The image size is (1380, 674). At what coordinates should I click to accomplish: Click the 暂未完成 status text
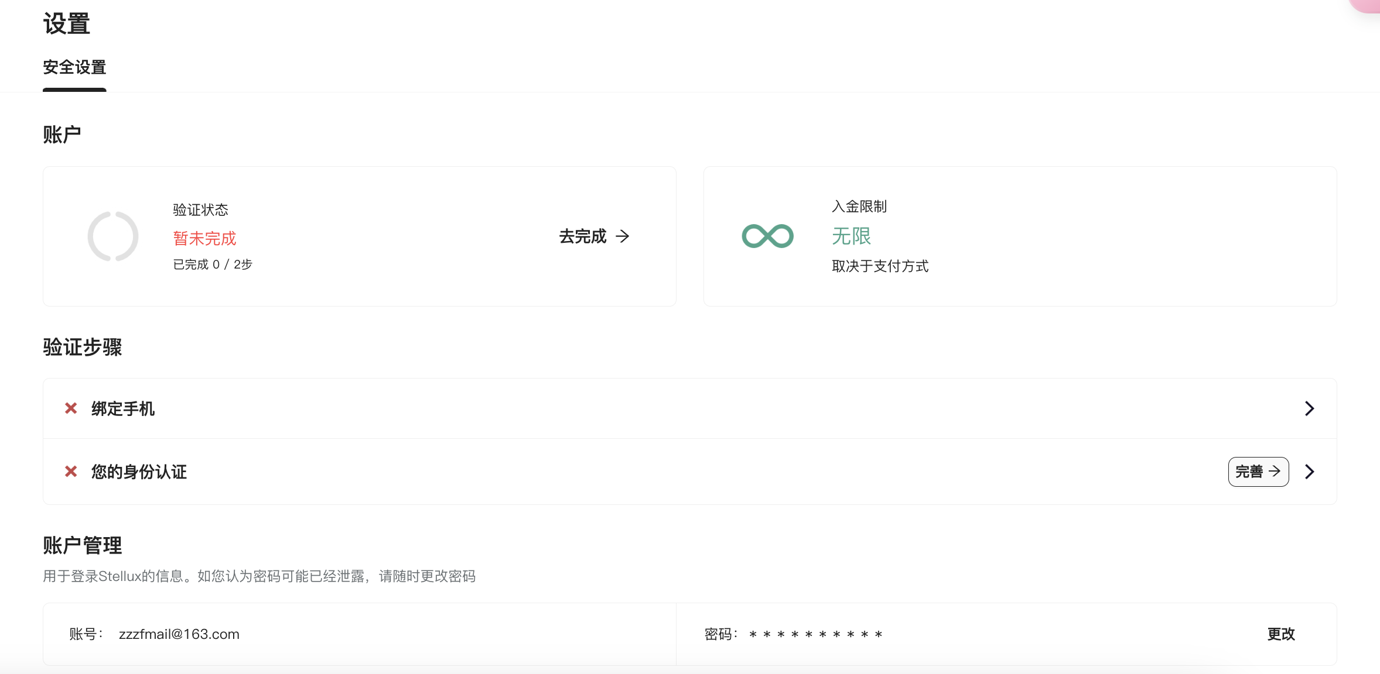204,238
